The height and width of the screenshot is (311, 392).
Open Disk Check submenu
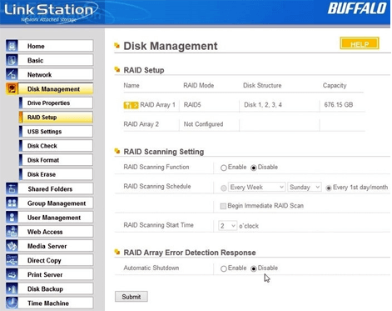[56, 146]
